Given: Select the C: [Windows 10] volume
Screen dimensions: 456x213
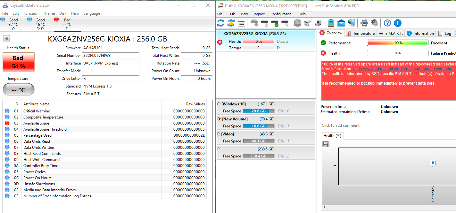Looking at the screenshot, I should click(266, 108).
